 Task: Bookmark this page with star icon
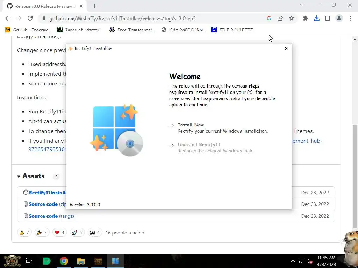[291, 18]
